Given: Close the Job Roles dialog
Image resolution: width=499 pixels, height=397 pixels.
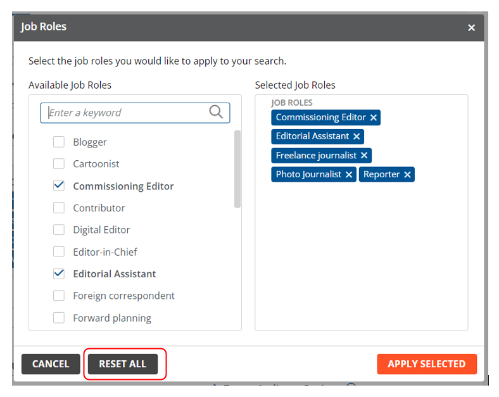Looking at the screenshot, I should point(471,27).
